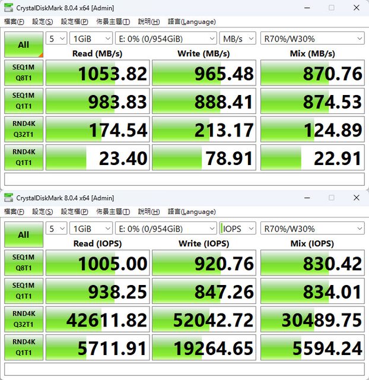The width and height of the screenshot is (369, 380).
Task: Open 設定(S) menu in bottom window
Action: coord(42,211)
